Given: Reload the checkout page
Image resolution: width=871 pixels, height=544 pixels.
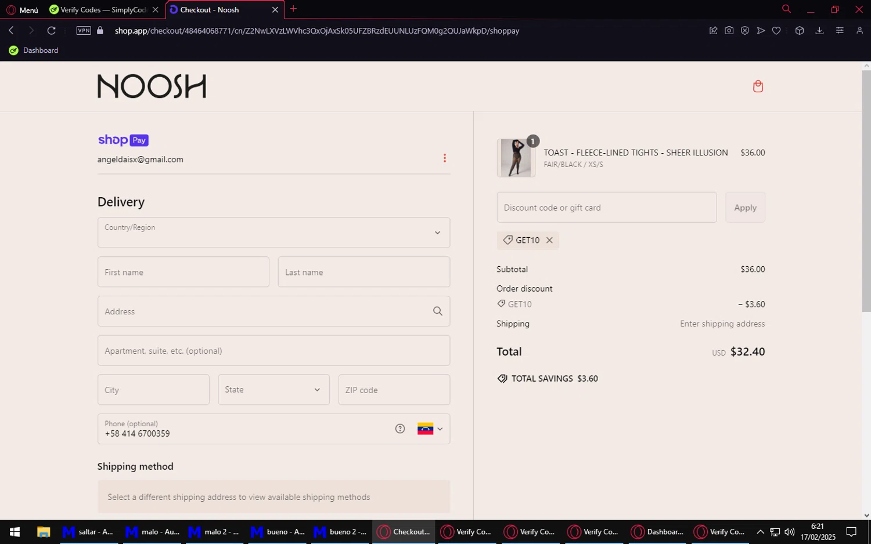Looking at the screenshot, I should coord(52,31).
